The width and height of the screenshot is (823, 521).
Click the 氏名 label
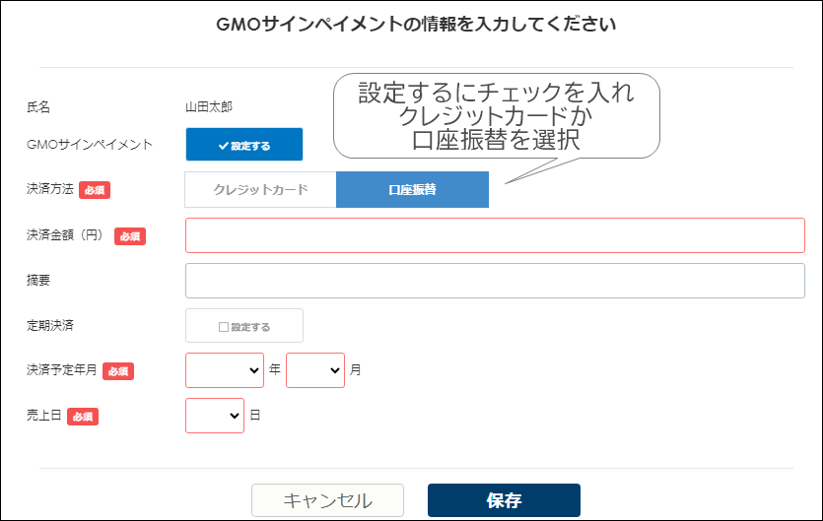tap(38, 107)
